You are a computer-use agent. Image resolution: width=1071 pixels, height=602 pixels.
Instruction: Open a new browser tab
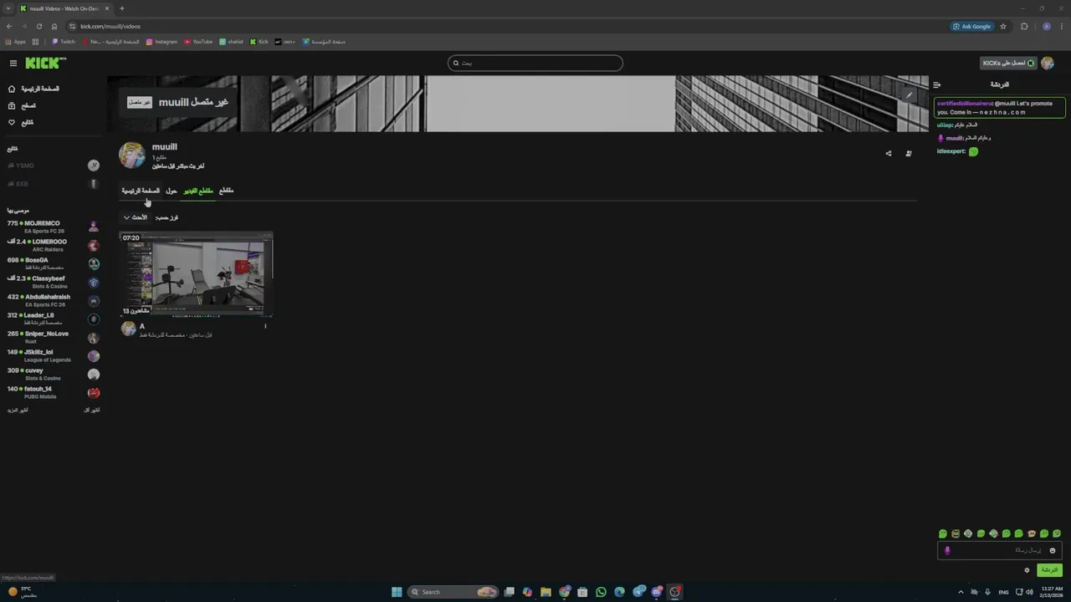(121, 8)
